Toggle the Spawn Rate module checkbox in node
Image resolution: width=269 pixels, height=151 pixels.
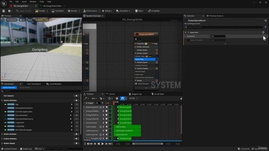(x=157, y=59)
